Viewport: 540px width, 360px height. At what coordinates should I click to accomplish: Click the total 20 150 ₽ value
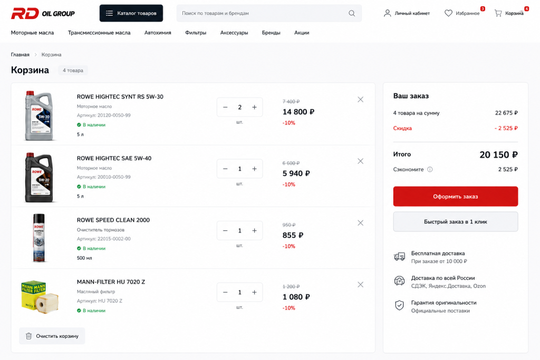click(499, 155)
